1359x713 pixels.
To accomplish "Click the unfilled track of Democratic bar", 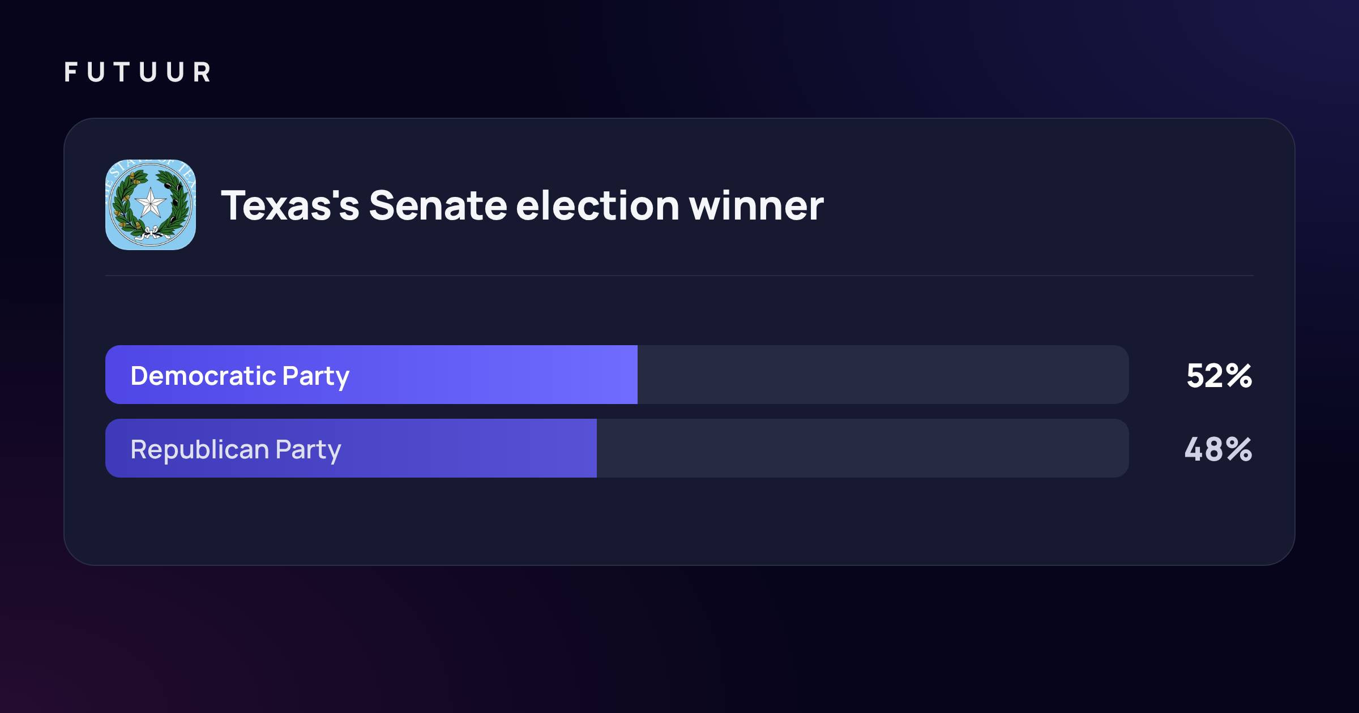I will pyautogui.click(x=883, y=375).
